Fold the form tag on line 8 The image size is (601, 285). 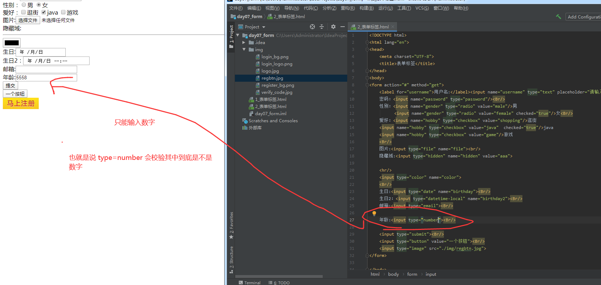[x=367, y=85]
